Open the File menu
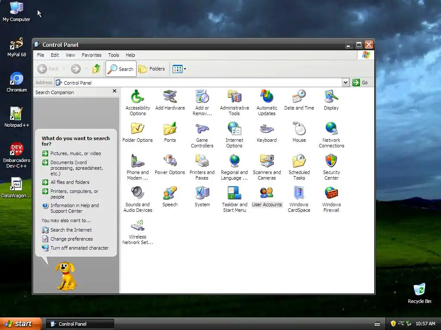Image resolution: width=441 pixels, height=330 pixels. [40, 55]
